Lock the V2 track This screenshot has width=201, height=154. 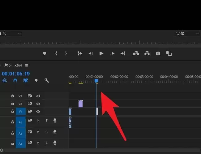click(x=12, y=104)
